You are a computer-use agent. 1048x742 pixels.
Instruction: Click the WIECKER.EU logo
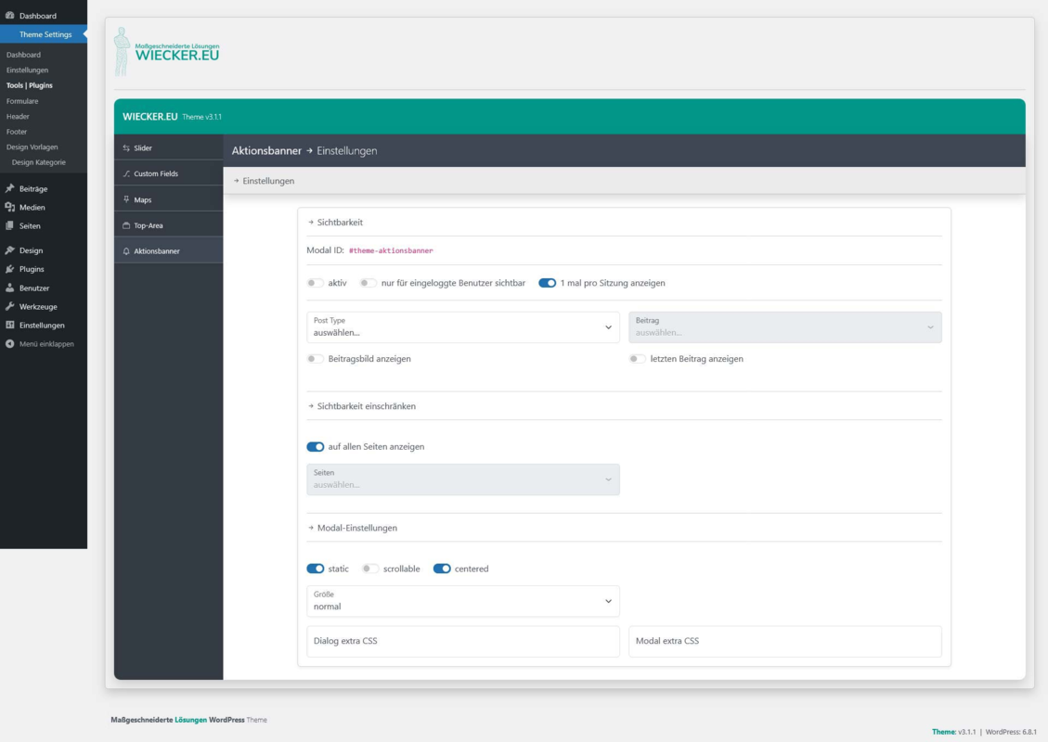pos(167,51)
